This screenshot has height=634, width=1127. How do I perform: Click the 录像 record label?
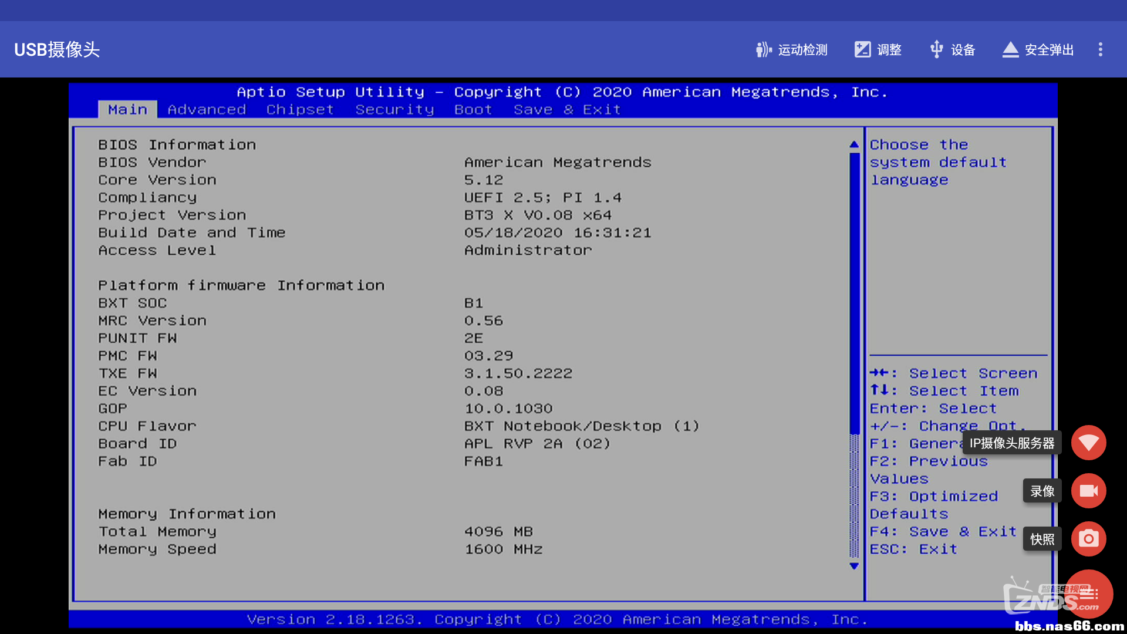[x=1042, y=491]
